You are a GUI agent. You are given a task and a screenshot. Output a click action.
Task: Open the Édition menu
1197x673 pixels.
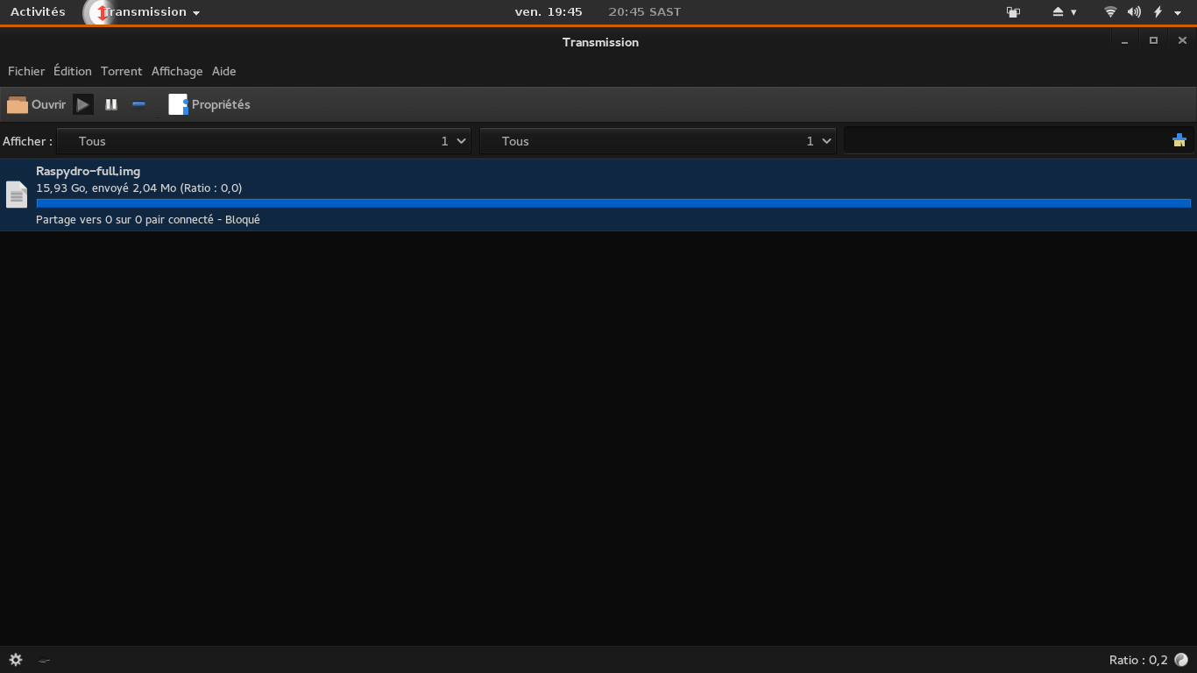click(72, 72)
